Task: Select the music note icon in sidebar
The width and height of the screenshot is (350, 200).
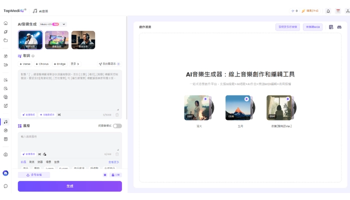Action: point(5,121)
